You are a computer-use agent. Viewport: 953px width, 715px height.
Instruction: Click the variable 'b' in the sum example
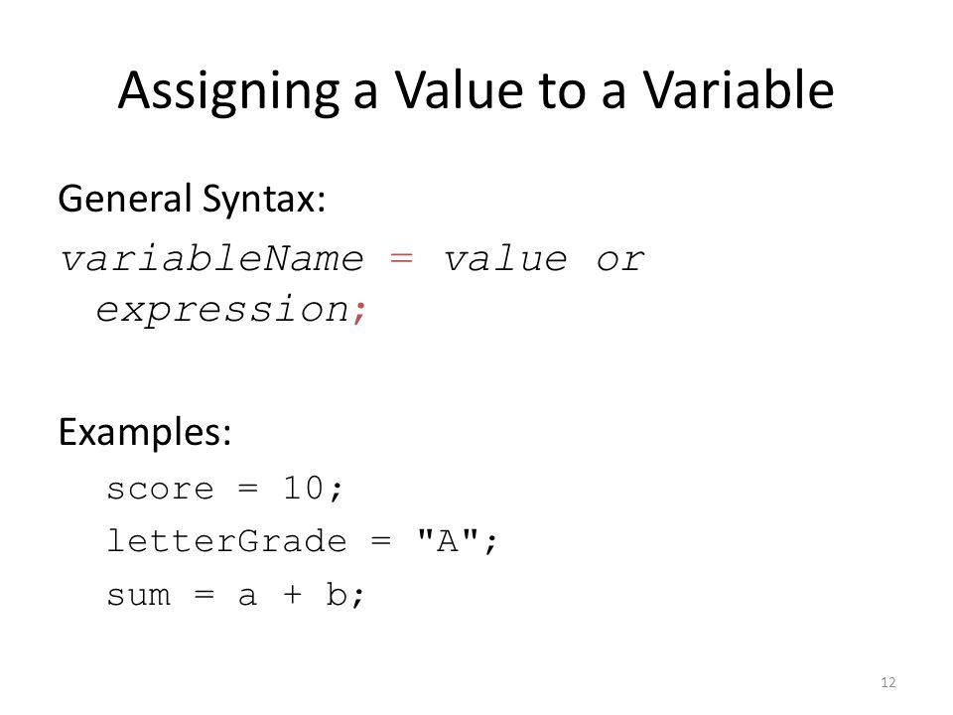337,594
